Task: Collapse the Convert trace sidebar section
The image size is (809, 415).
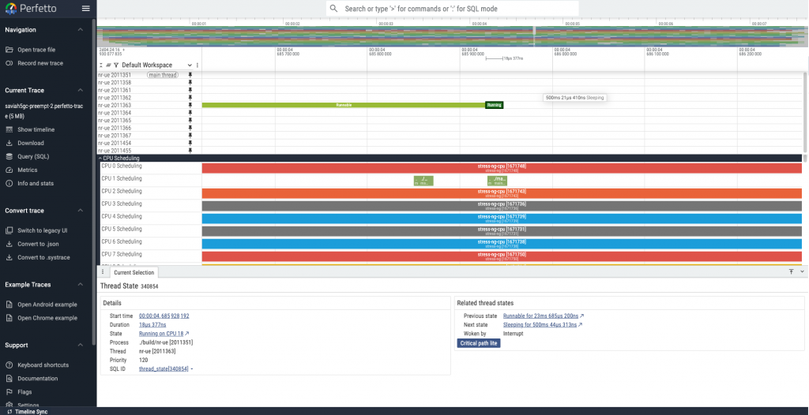Action: pos(81,211)
